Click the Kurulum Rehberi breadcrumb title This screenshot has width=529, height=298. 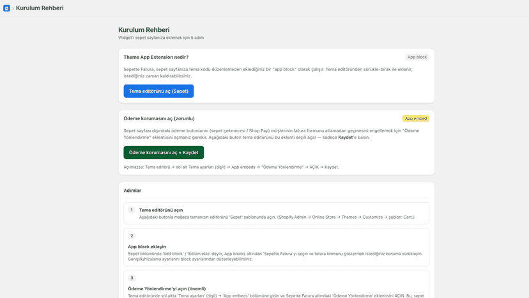pos(40,8)
